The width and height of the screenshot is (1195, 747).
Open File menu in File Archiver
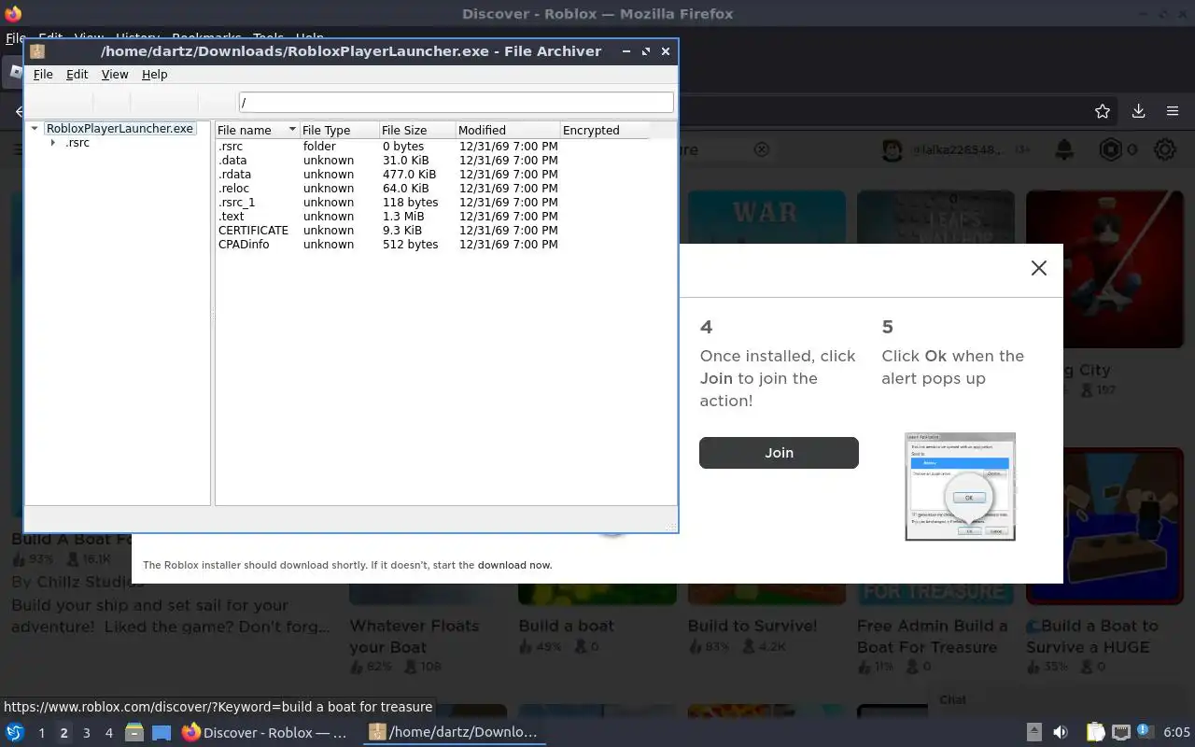pos(43,75)
